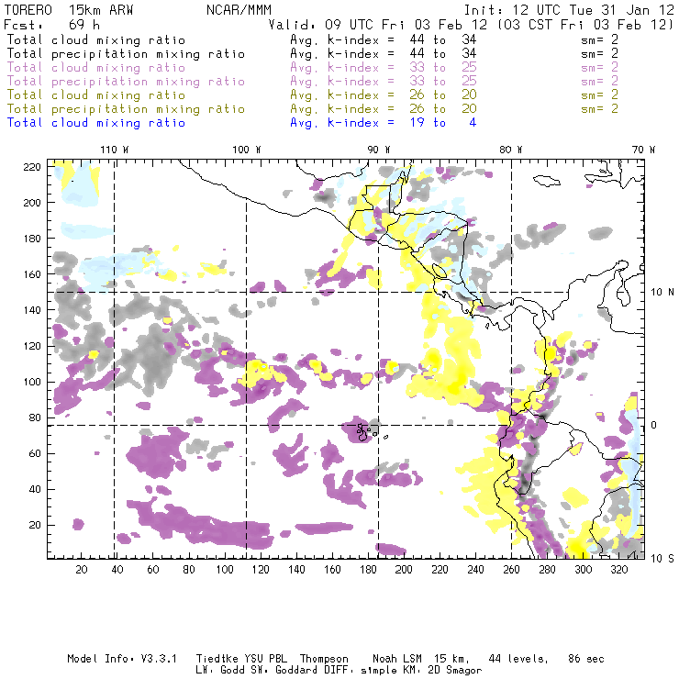The width and height of the screenshot is (679, 679).
Task: Select black 'Total cloud mixing ratio' legend line
Action: (96, 40)
